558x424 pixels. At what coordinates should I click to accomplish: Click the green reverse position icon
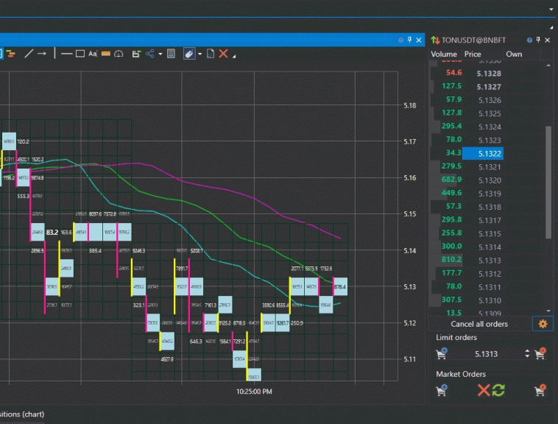click(499, 391)
